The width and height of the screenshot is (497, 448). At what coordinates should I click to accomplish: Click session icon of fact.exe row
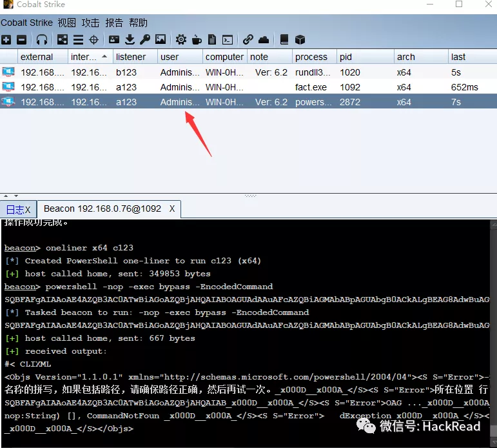tap(8, 87)
